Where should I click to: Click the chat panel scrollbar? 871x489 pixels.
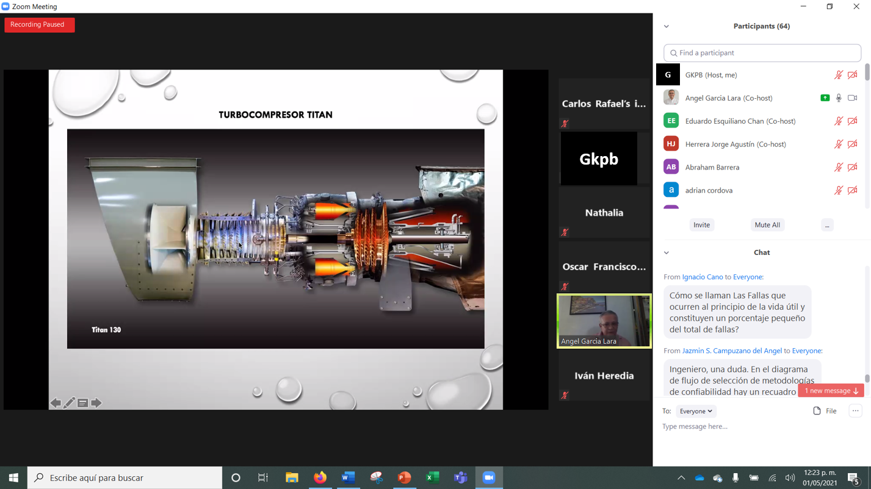pos(867,379)
